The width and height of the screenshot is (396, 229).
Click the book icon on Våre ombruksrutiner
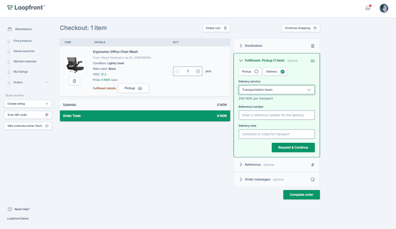point(47,126)
